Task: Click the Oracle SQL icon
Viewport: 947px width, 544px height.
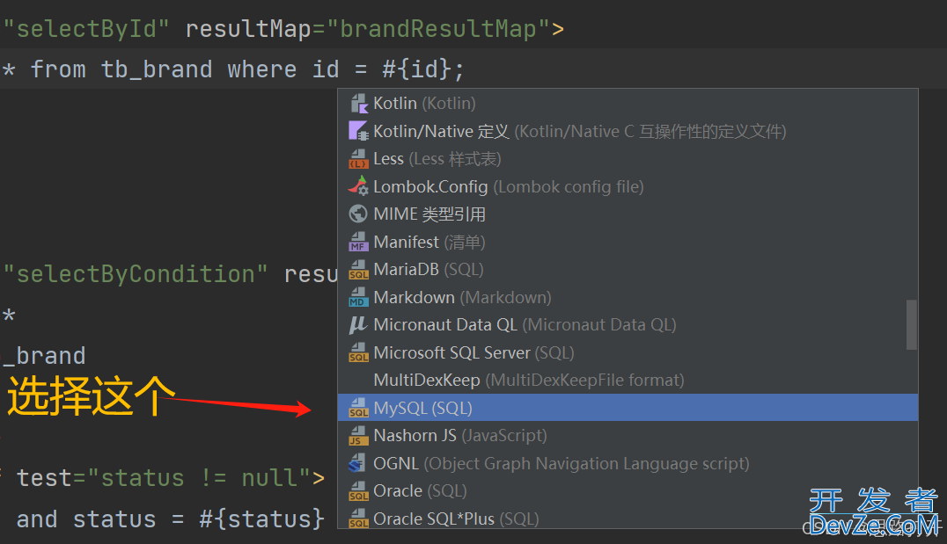Action: coord(359,491)
